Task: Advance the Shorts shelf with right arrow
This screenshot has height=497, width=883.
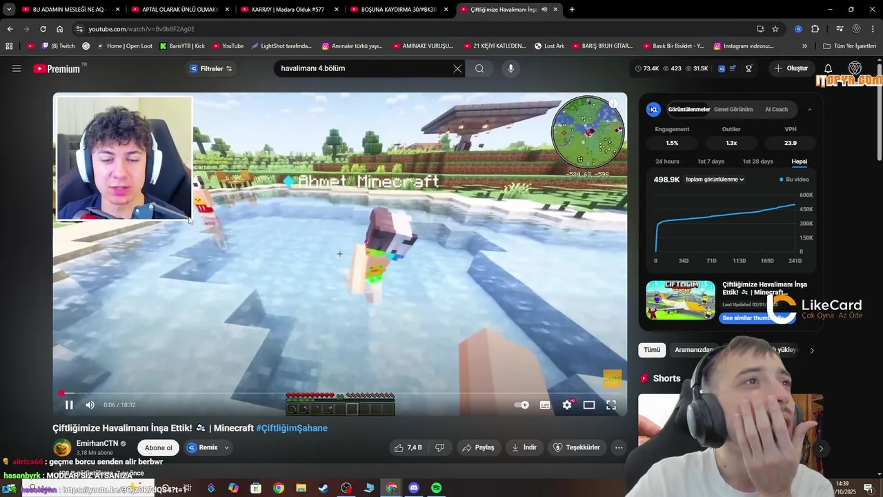Action: [821, 449]
